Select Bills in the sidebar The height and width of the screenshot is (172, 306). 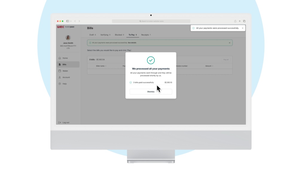[x=64, y=64]
